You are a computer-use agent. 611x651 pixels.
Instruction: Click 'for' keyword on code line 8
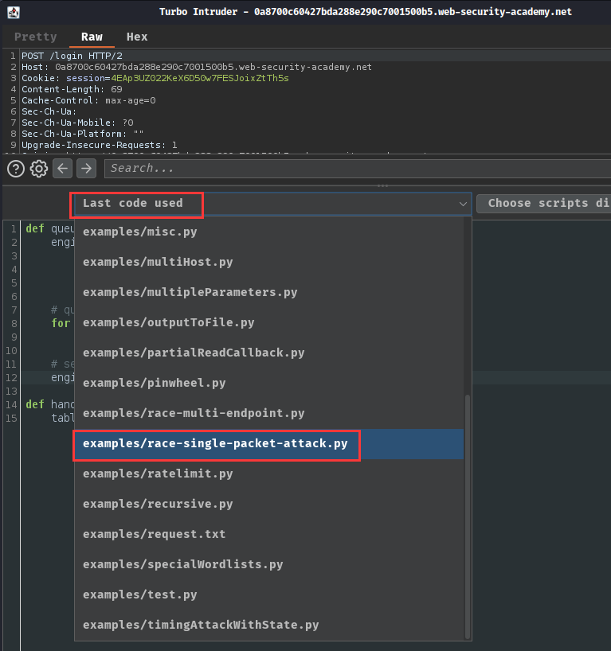click(61, 323)
